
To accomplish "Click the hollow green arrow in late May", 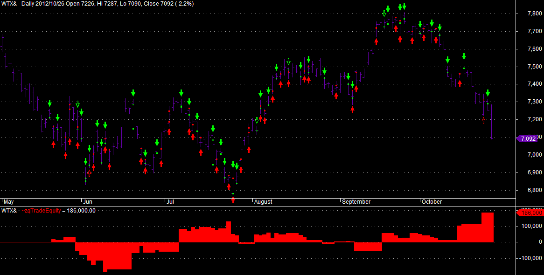I will [77, 103].
